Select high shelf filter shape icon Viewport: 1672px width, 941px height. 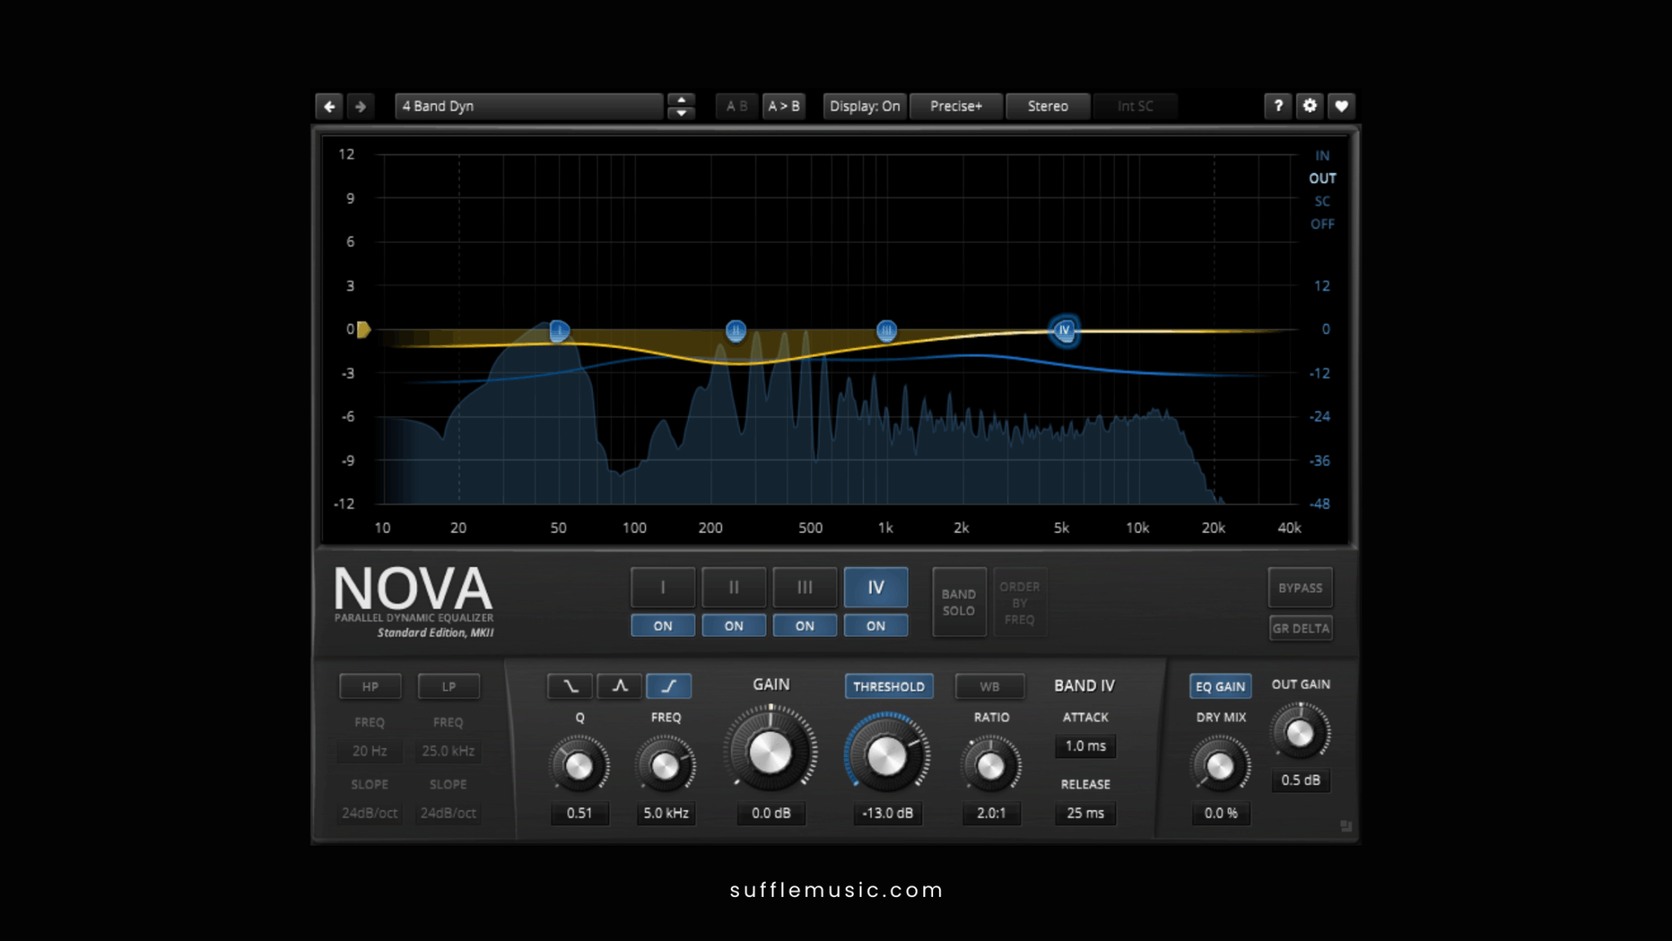(669, 686)
